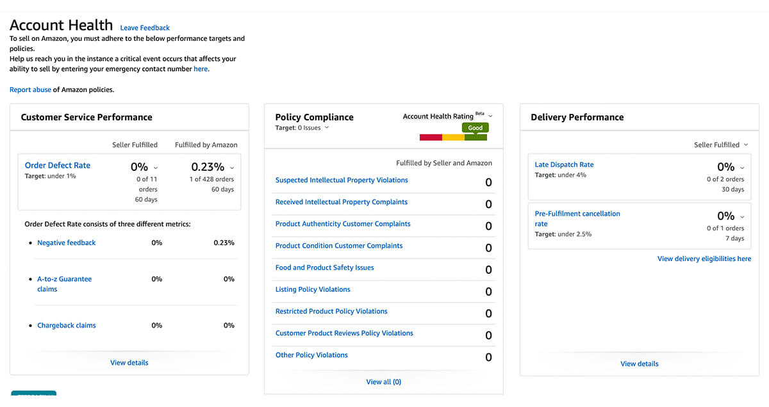Open the Account Health Rating dropdown arrow
Viewport: 769px width, 407px height.
pos(490,116)
